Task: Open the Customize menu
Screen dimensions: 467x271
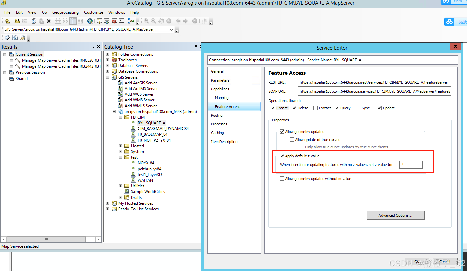Action: [94, 12]
